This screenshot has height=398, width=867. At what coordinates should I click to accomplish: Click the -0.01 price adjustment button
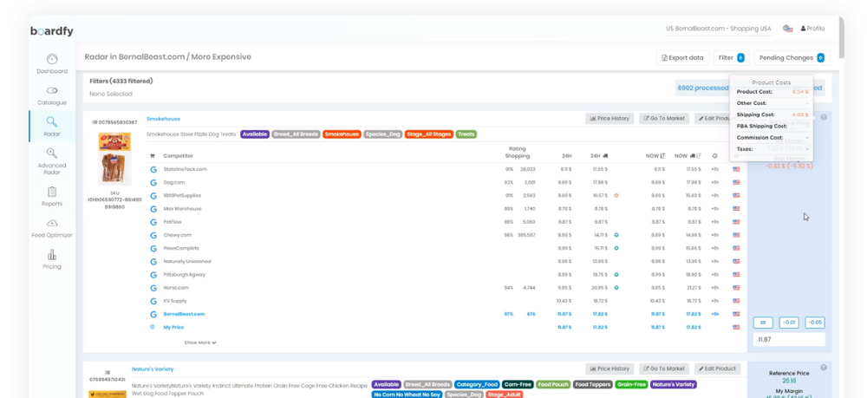(789, 323)
